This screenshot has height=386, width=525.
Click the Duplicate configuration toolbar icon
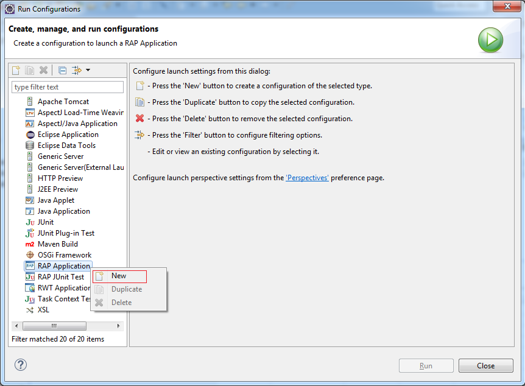tap(29, 70)
